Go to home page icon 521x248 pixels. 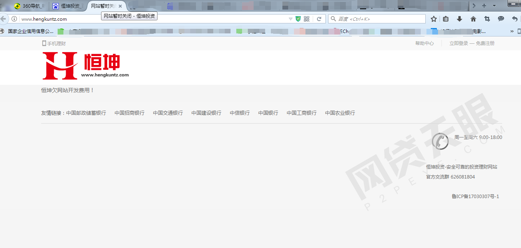[x=473, y=19]
